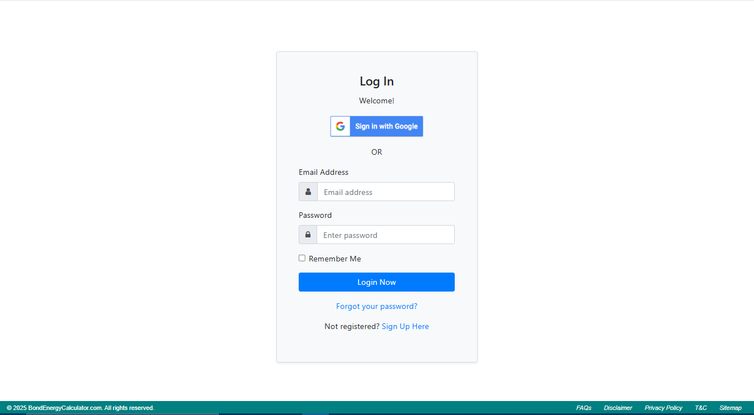Open the Privacy Policy footer link
The width and height of the screenshot is (754, 415).
(x=663, y=408)
